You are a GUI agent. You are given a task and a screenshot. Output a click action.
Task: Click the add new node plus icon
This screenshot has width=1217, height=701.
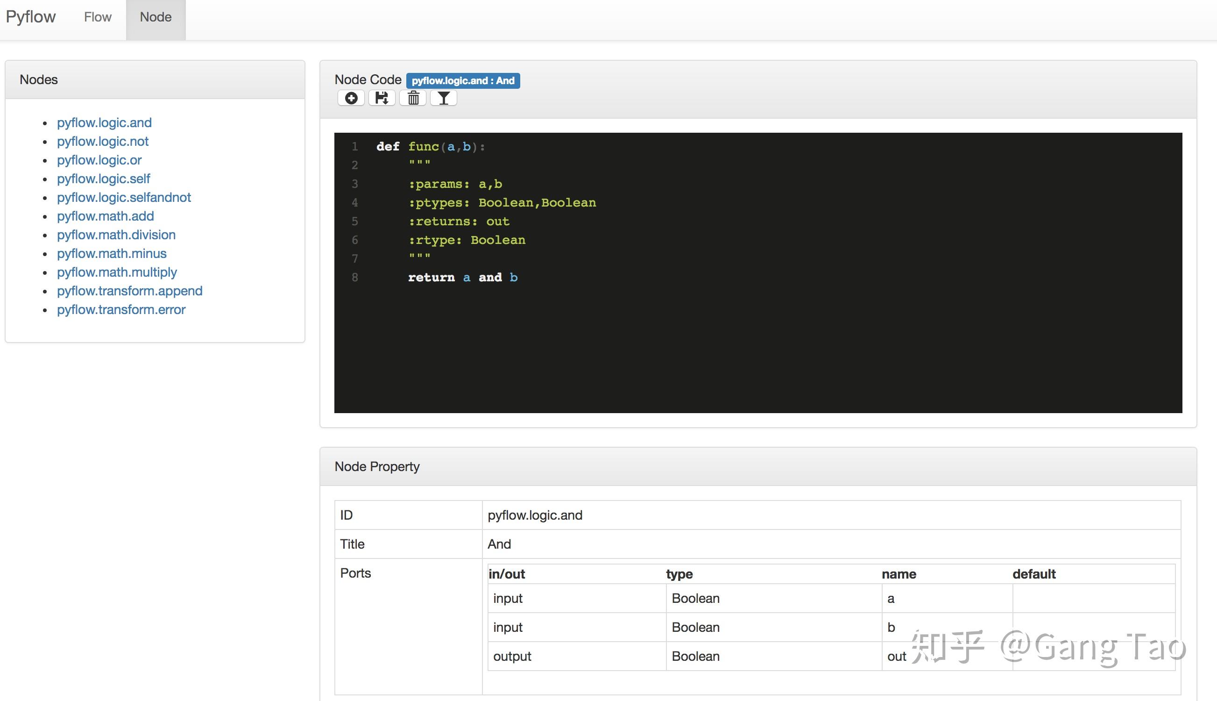[x=351, y=98]
